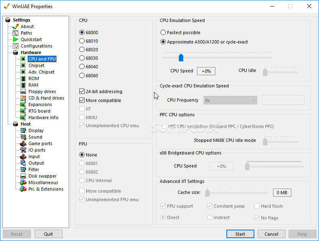
Task: Uncheck CPU More compatible checkbox
Action: pyautogui.click(x=82, y=100)
